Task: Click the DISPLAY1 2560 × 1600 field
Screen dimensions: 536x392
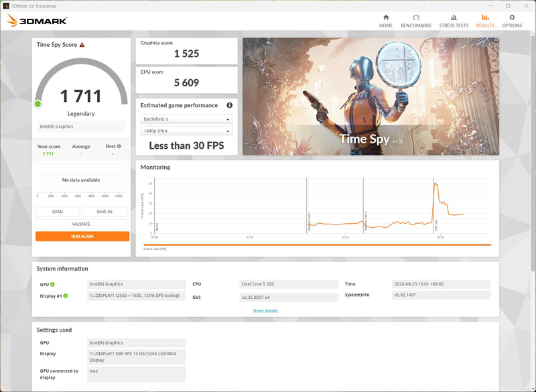Action: (136, 296)
